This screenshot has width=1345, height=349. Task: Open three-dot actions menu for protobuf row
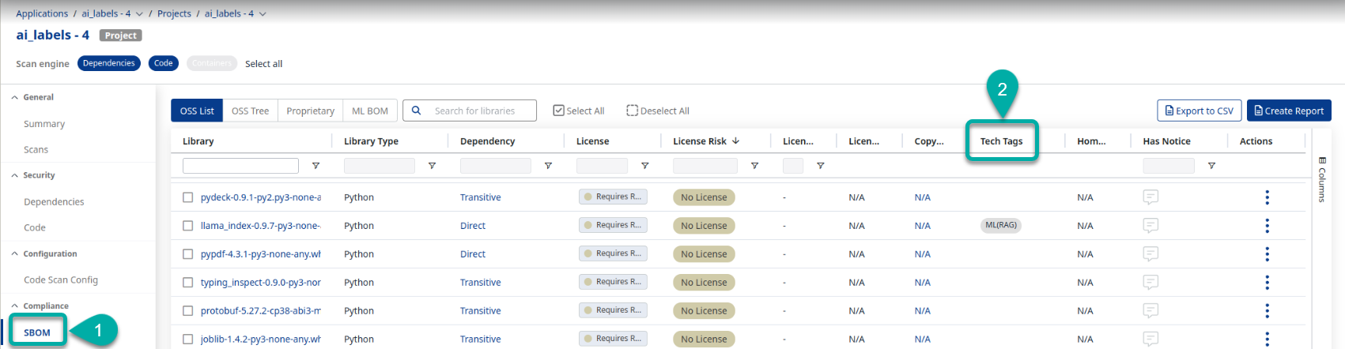(x=1267, y=311)
